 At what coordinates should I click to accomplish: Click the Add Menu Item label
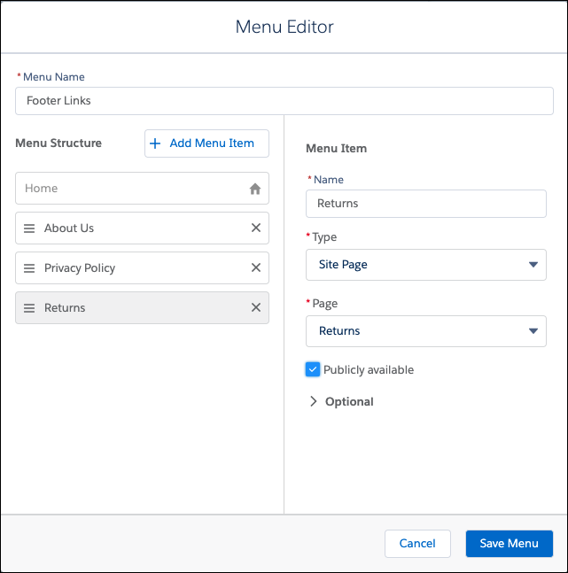tap(212, 143)
